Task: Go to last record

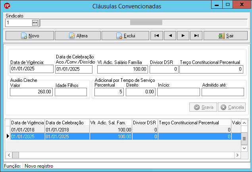Action: click(x=196, y=36)
